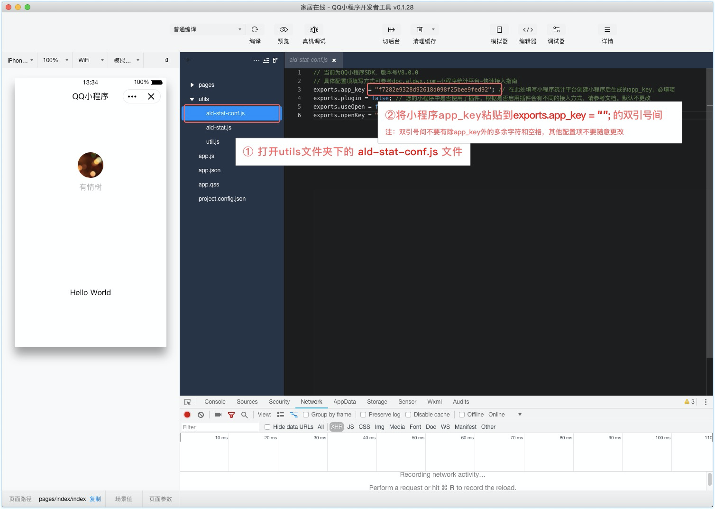
Task: Click the warnings count indicator
Action: 689,402
